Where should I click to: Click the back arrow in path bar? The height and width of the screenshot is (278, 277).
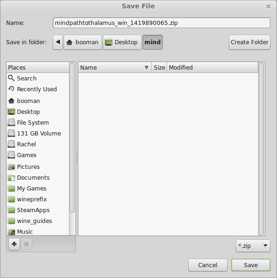(x=58, y=42)
